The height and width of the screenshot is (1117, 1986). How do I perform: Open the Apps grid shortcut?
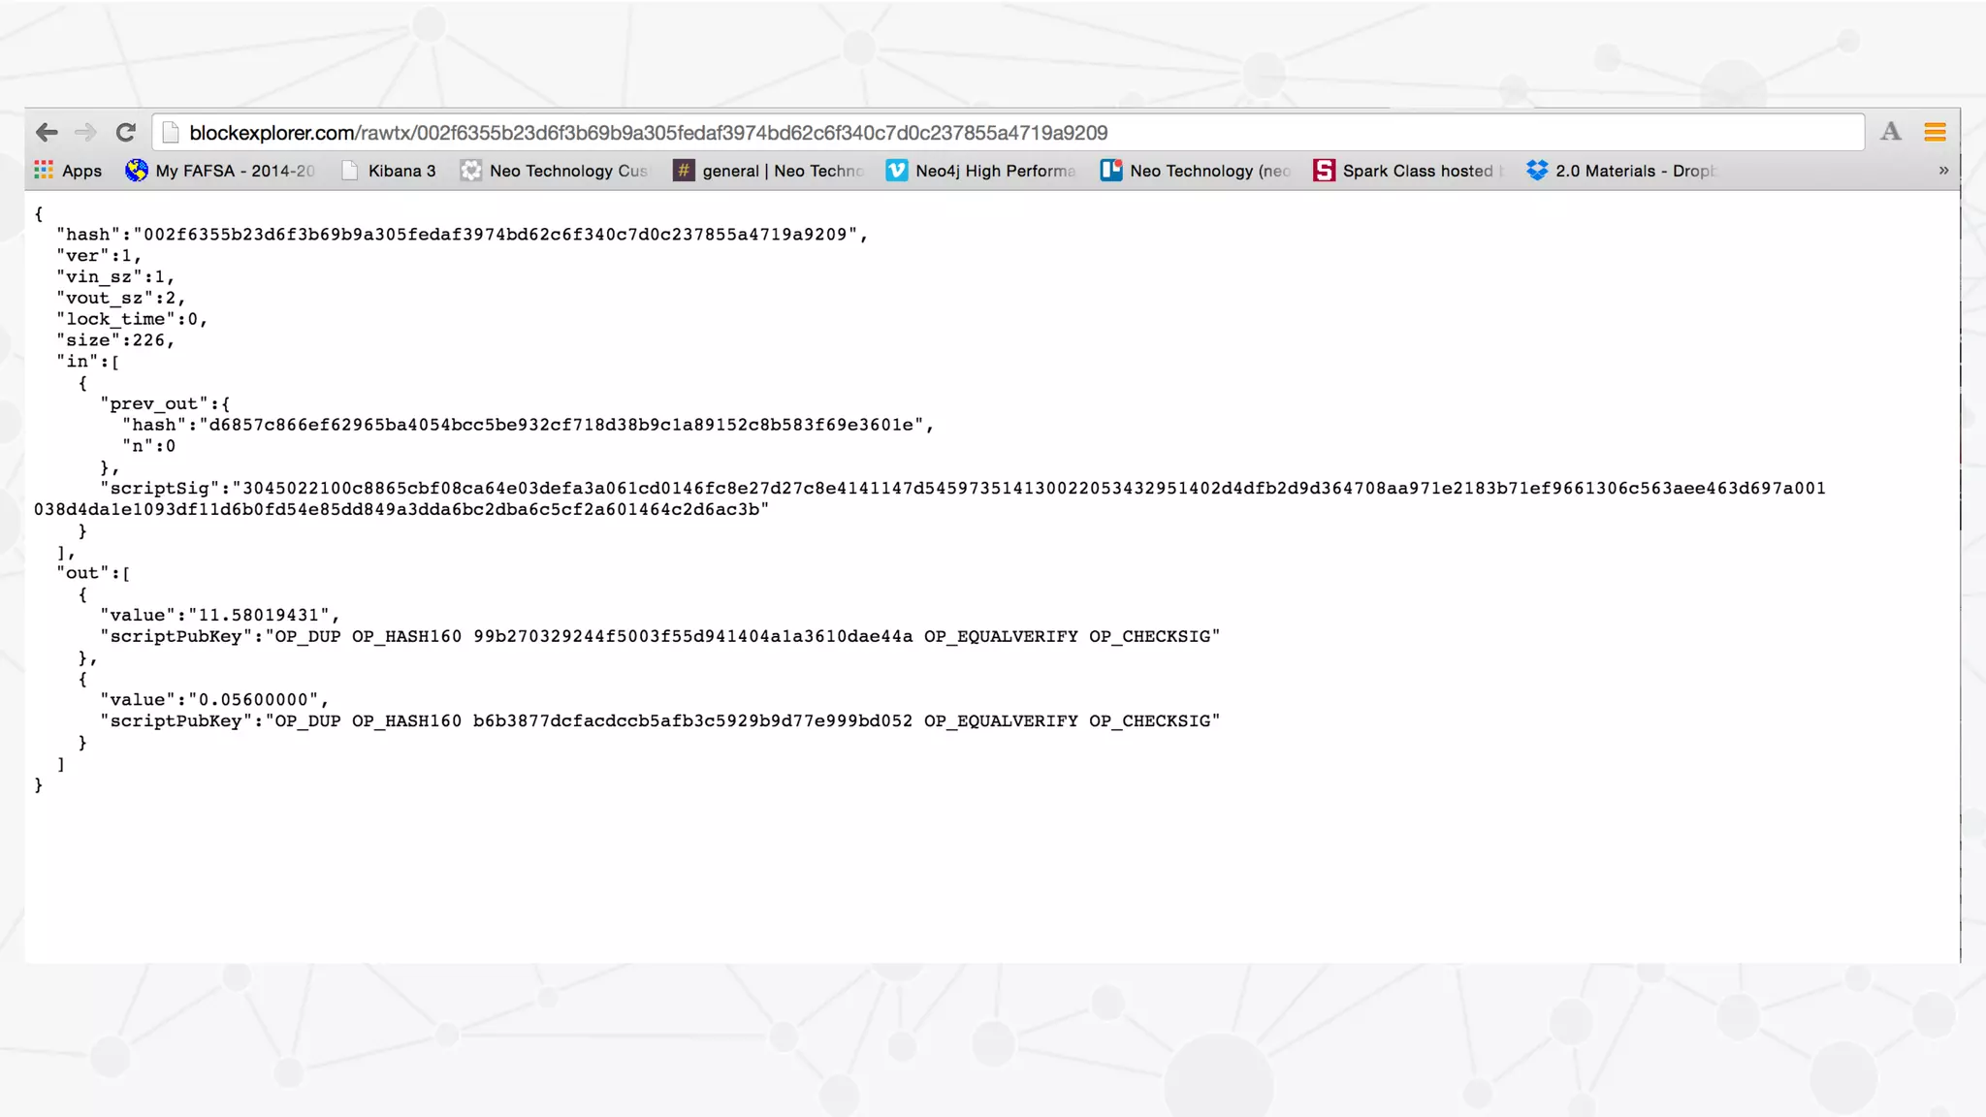coord(68,171)
